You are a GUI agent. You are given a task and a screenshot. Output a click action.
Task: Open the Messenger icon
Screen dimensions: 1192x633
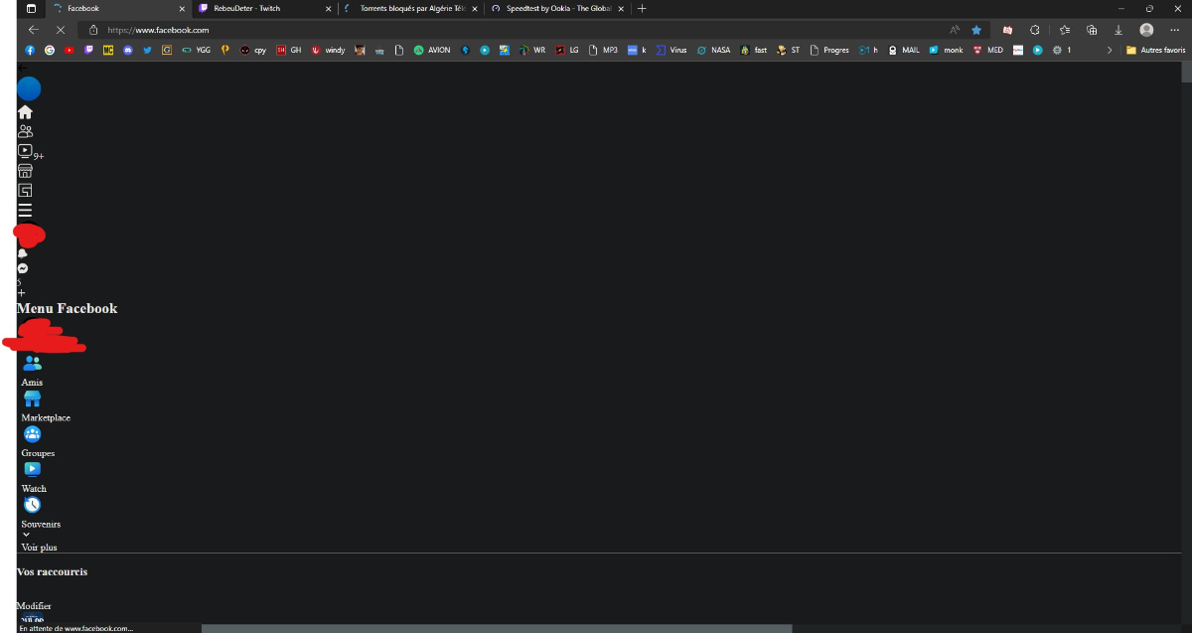22,268
